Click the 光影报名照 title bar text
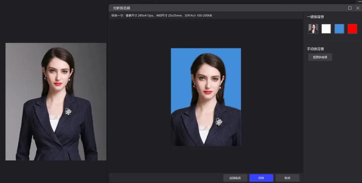This screenshot has height=183, width=362. (121, 8)
